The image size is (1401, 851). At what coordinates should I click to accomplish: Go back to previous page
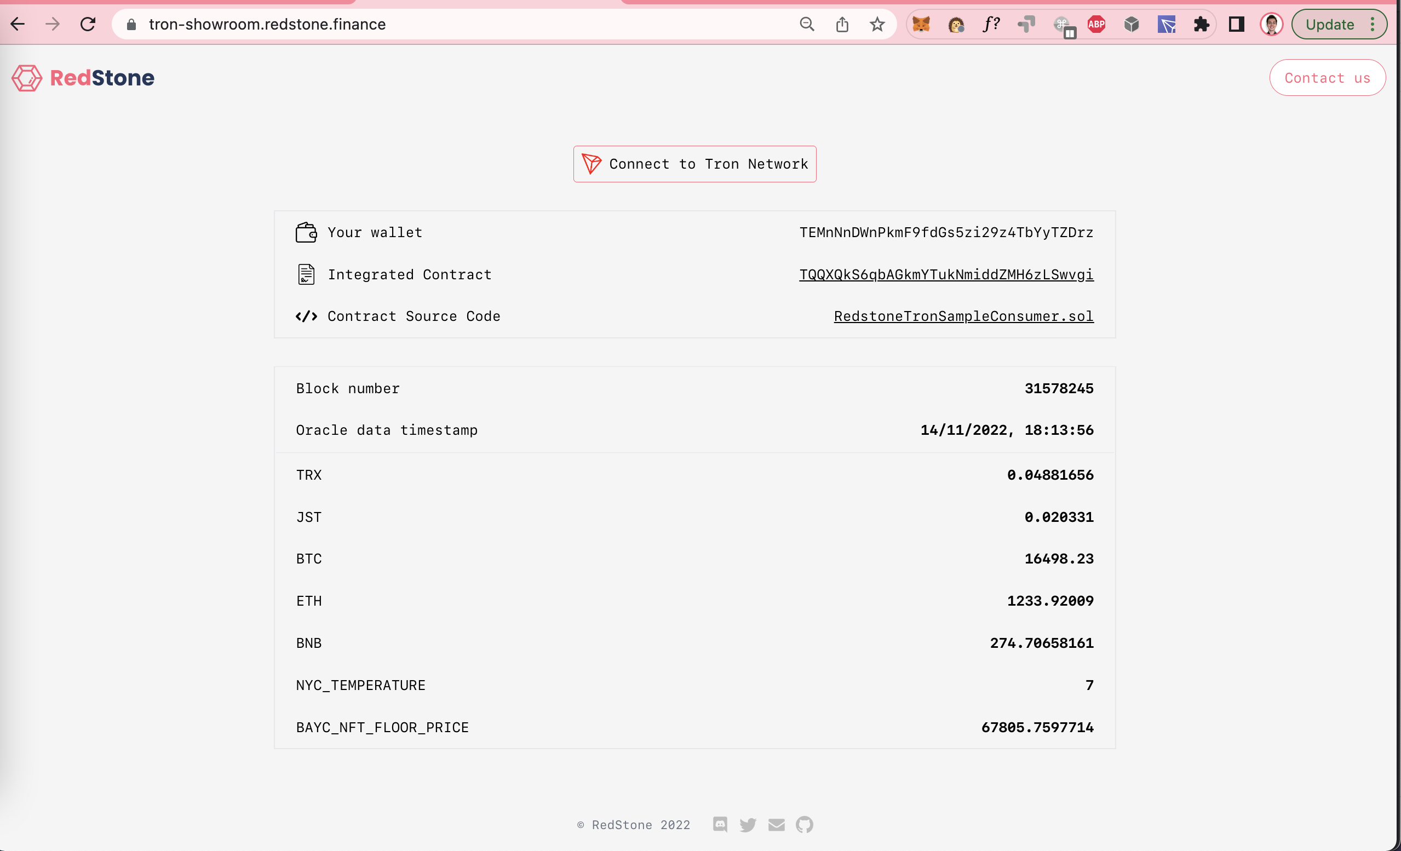tap(18, 25)
